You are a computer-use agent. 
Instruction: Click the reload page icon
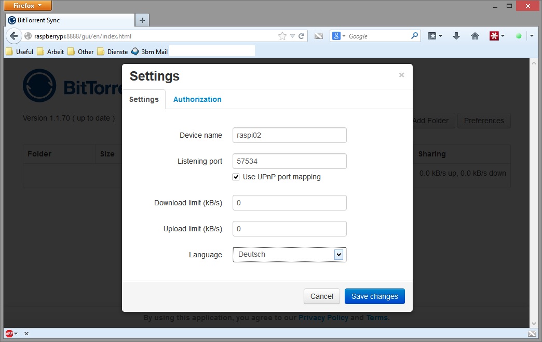tap(302, 36)
